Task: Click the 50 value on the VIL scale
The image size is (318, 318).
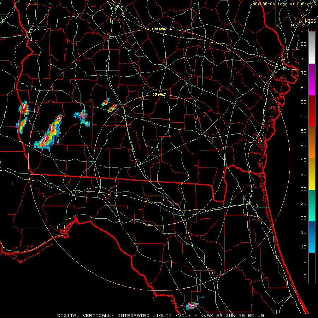Action: click(304, 131)
